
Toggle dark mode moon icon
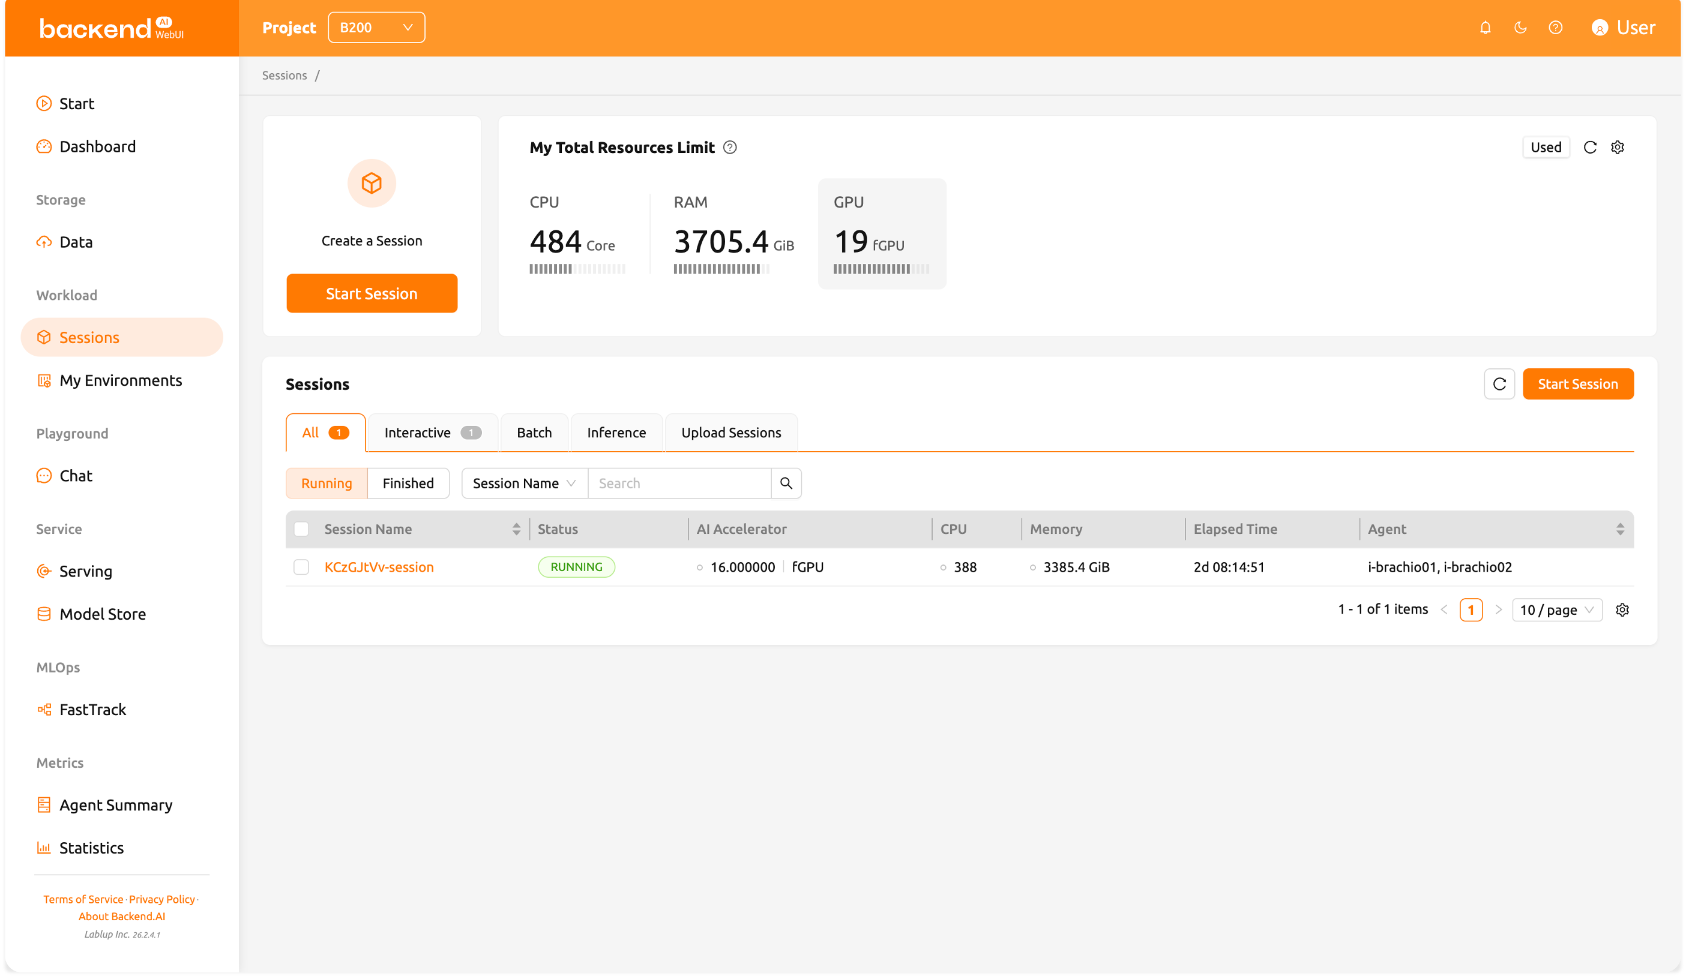point(1520,28)
